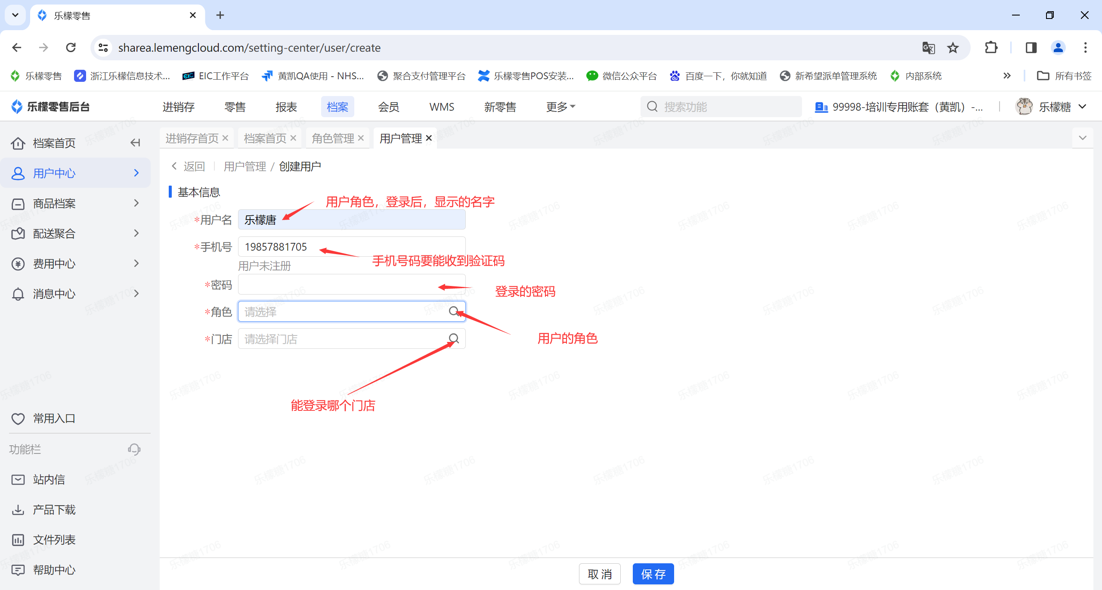The width and height of the screenshot is (1102, 590).
Task: Switch to the 会员 top menu
Action: pyautogui.click(x=388, y=106)
